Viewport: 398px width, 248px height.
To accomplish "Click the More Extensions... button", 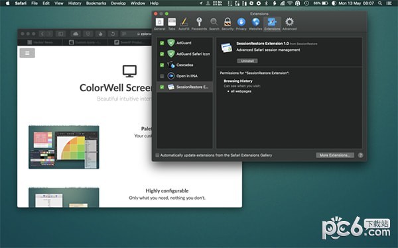I will pyautogui.click(x=335, y=155).
